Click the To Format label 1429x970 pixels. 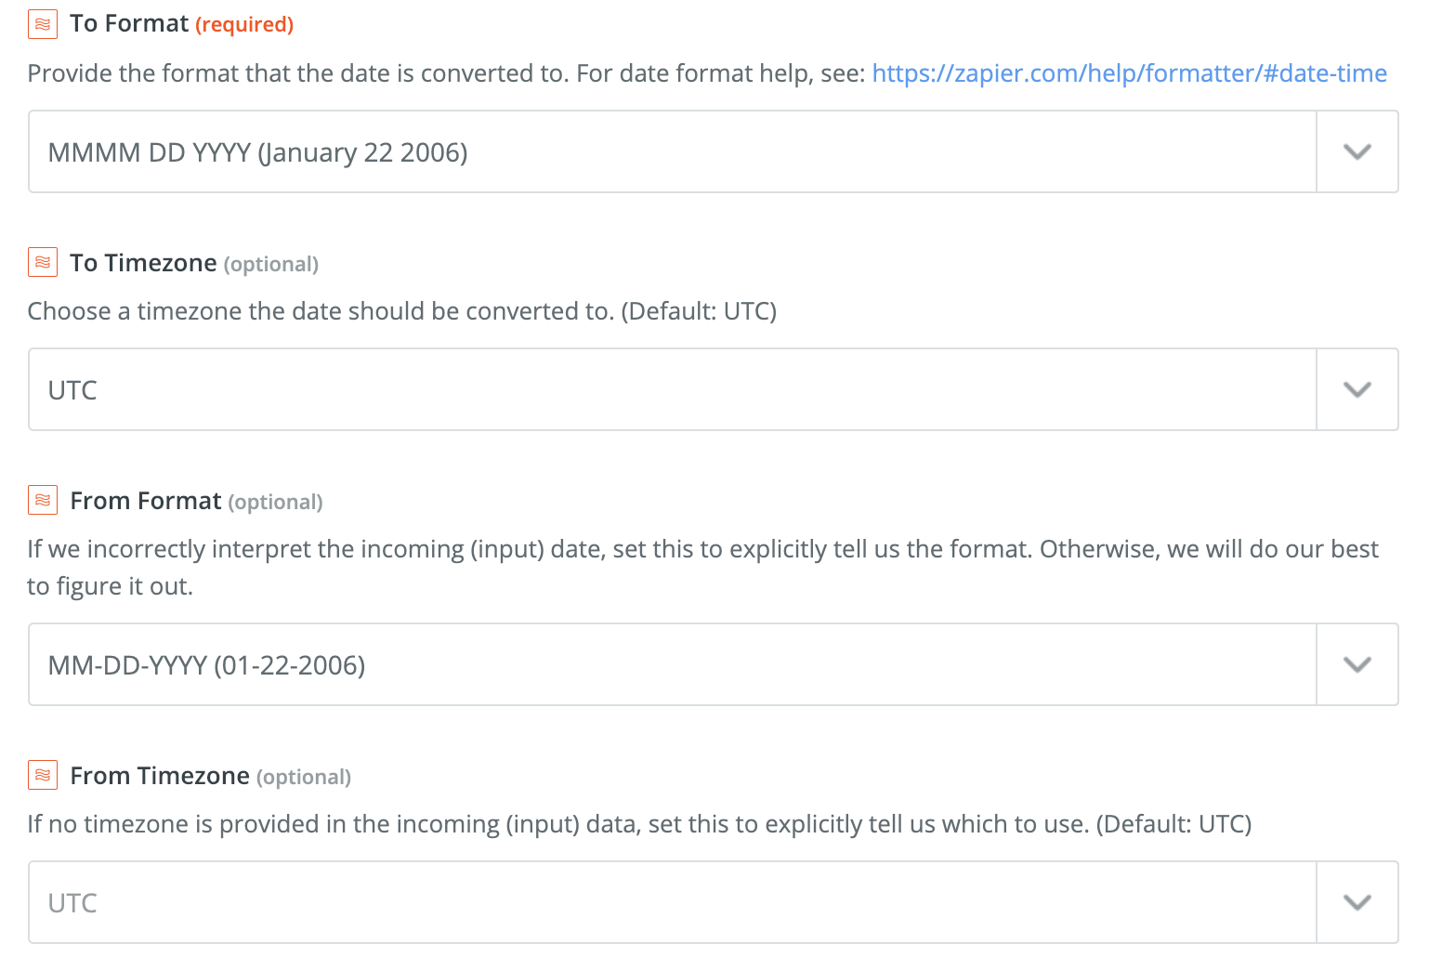[129, 24]
